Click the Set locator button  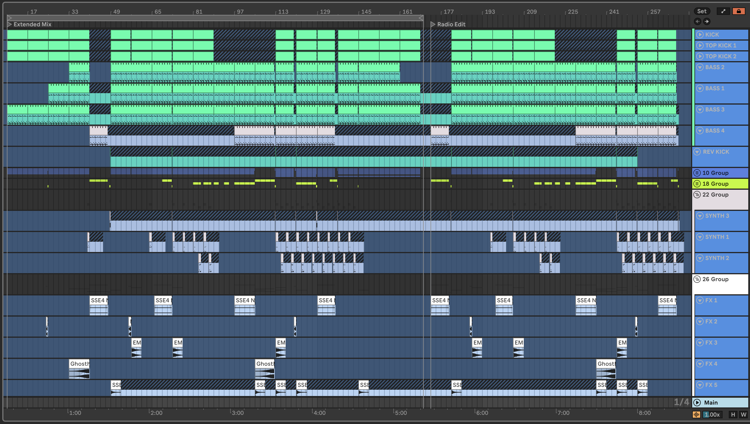702,11
